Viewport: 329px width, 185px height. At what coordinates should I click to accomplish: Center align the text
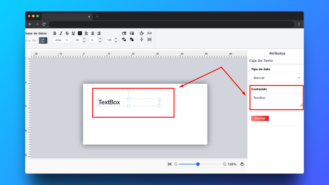click(93, 33)
